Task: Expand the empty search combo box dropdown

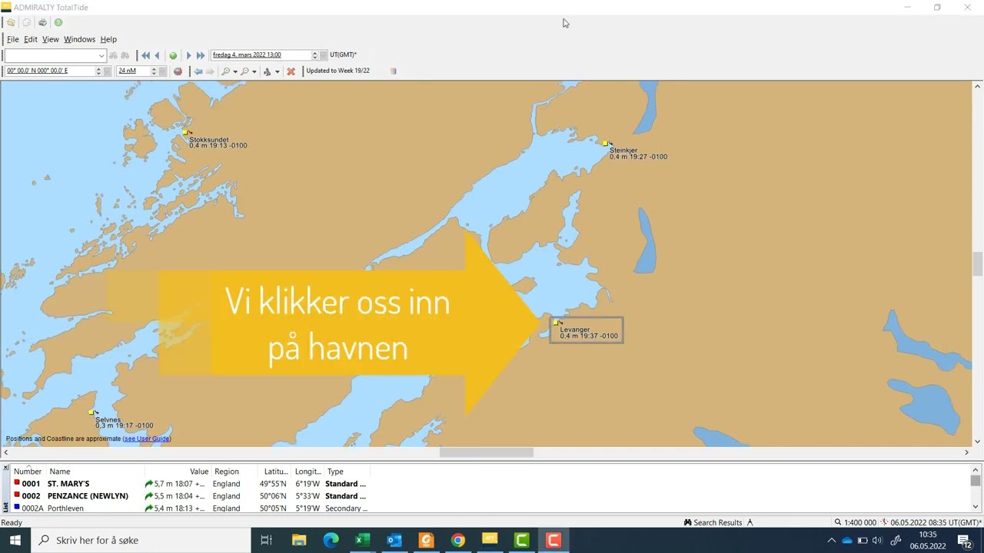Action: 101,55
